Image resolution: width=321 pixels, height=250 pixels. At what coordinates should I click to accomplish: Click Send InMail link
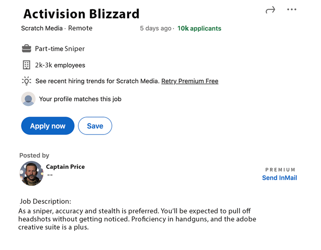point(279,178)
